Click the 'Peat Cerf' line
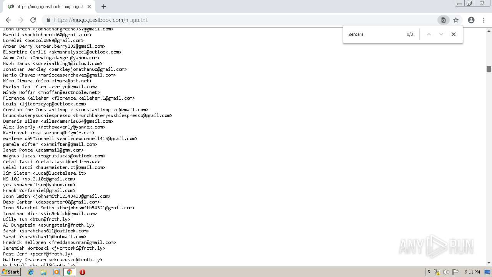Image resolution: width=492 pixels, height=277 pixels. 38,254
